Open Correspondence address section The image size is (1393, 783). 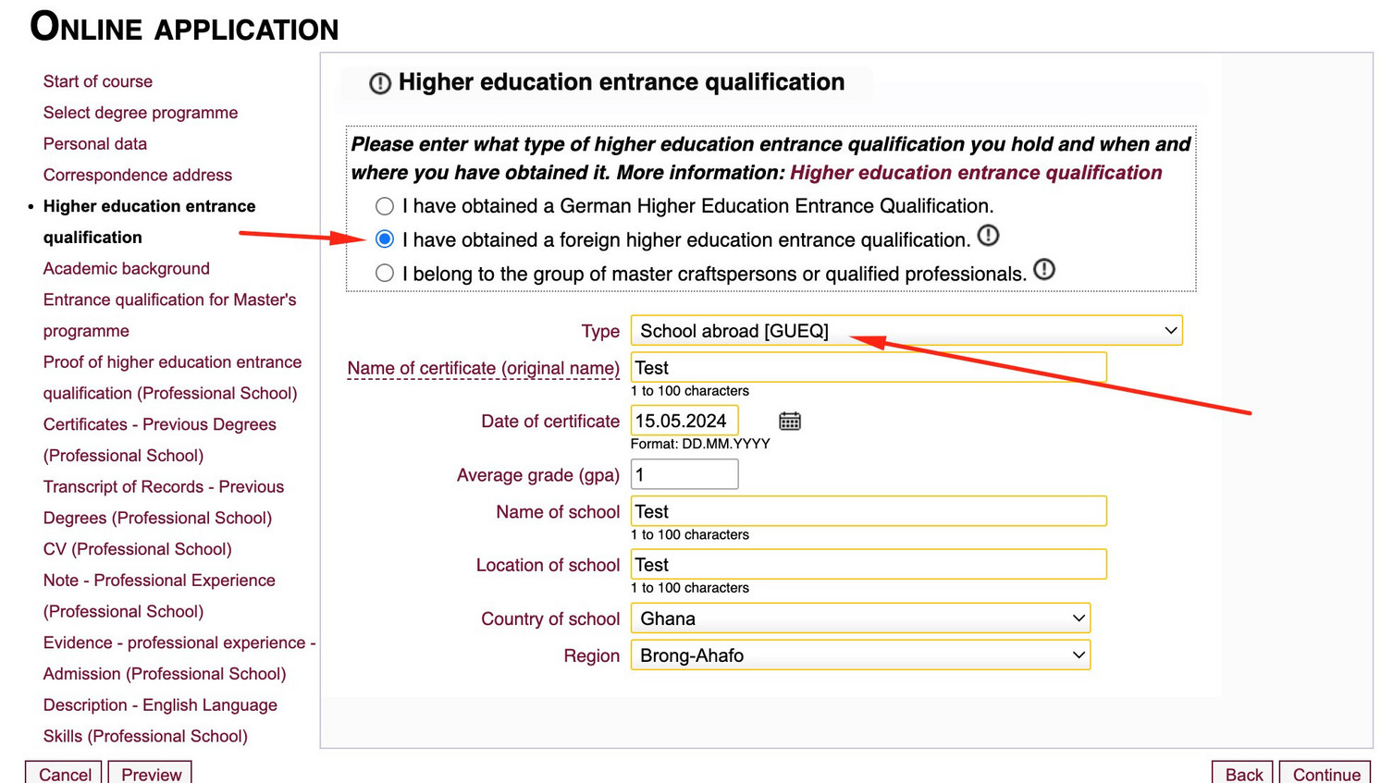coord(138,176)
